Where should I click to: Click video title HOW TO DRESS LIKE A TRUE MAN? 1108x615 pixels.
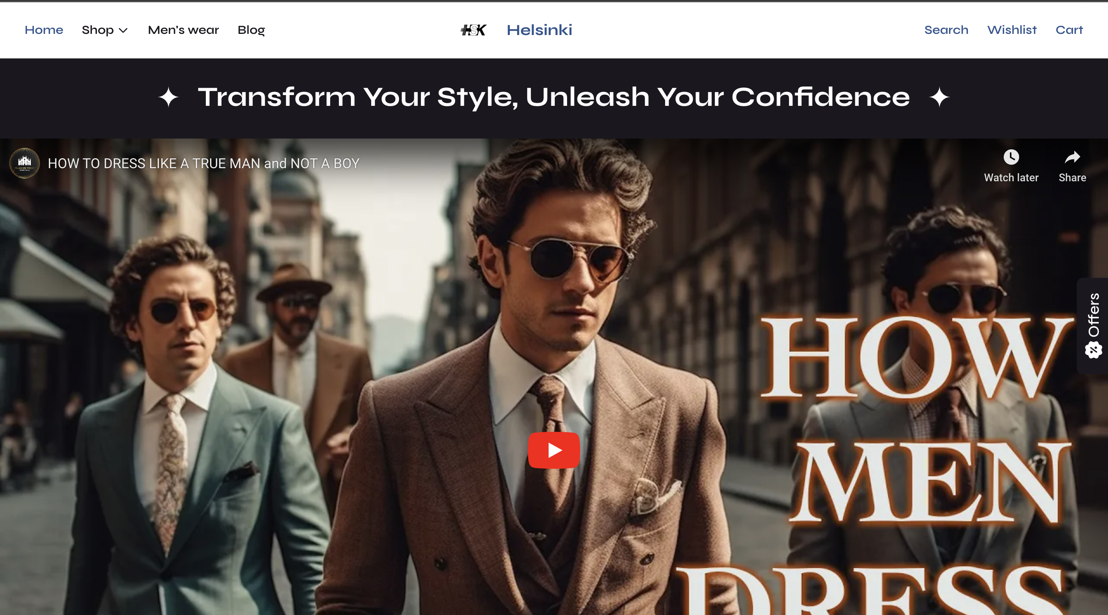point(204,164)
